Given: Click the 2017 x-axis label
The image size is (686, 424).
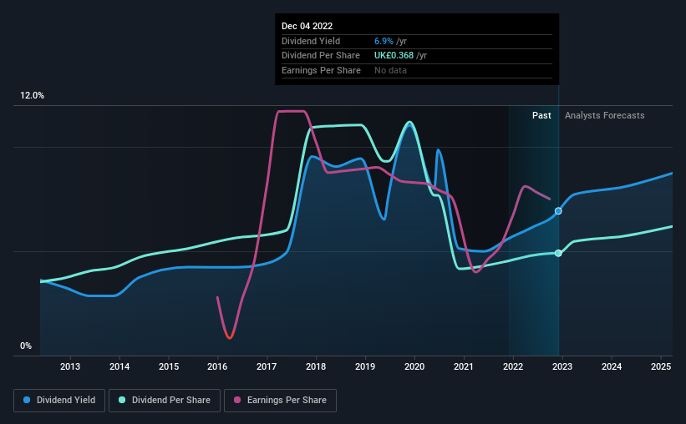Looking at the screenshot, I should (267, 366).
